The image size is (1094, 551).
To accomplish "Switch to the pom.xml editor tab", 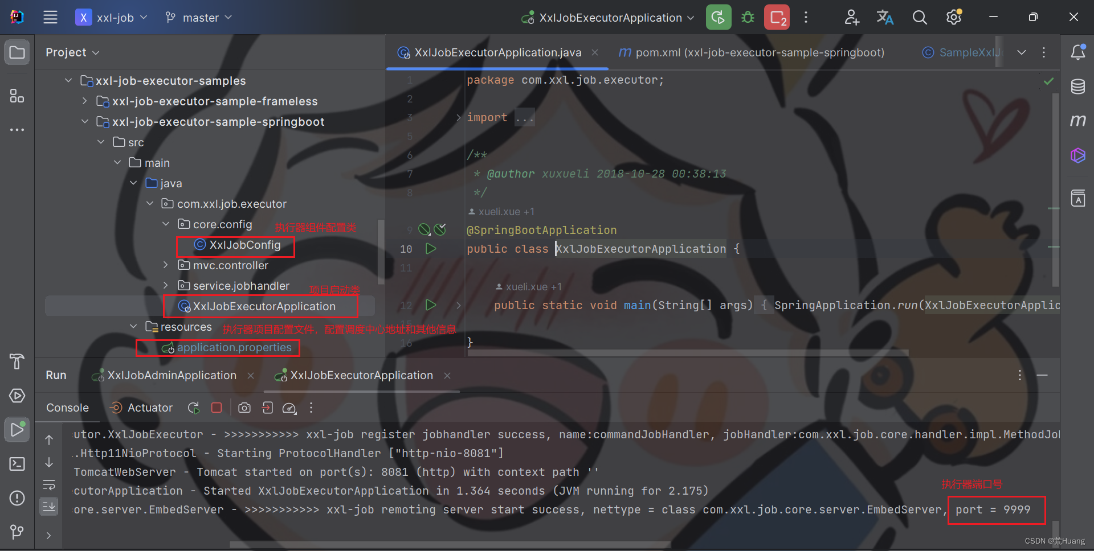I will coord(752,52).
